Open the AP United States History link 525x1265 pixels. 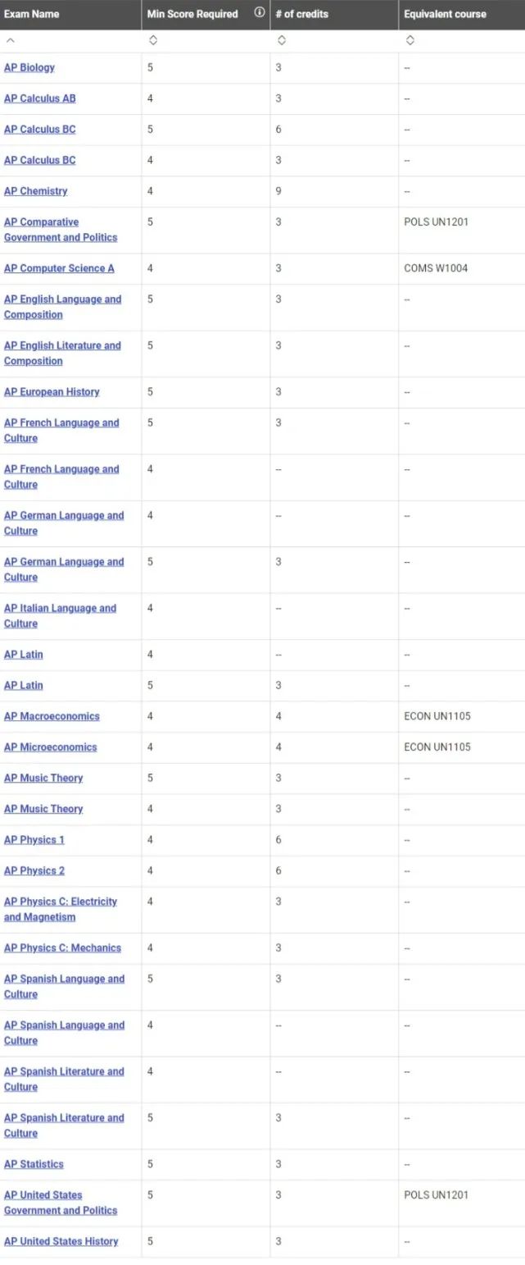[61, 1241]
